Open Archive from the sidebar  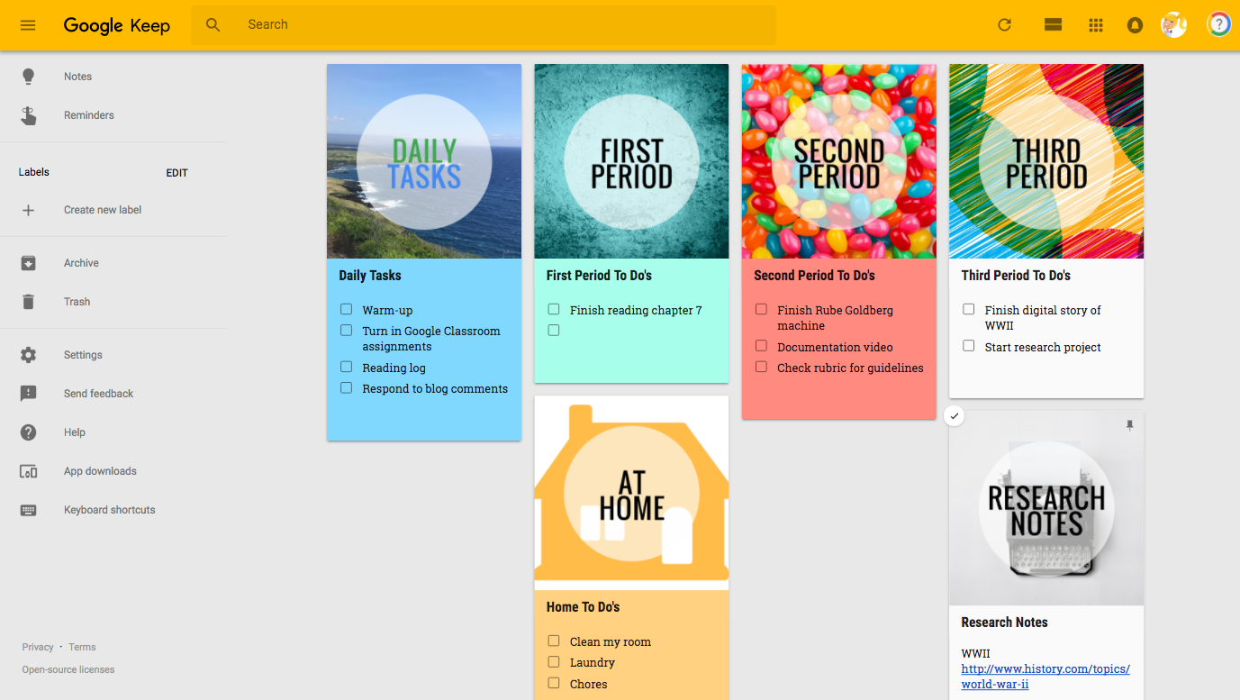coord(81,262)
